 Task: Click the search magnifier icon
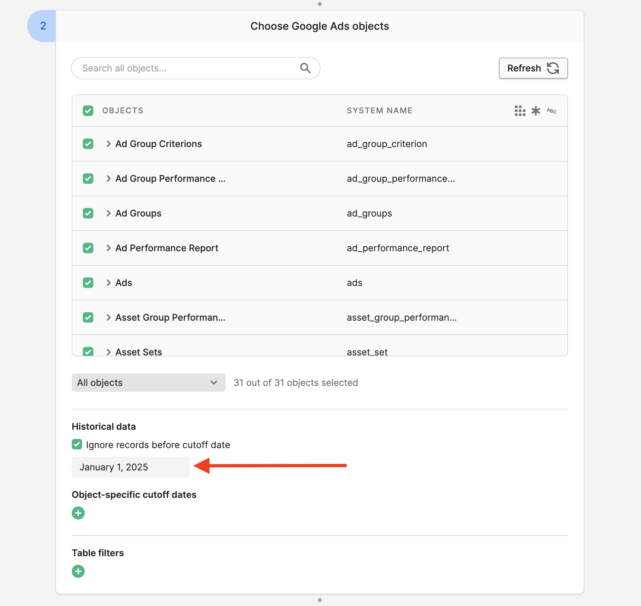point(305,68)
